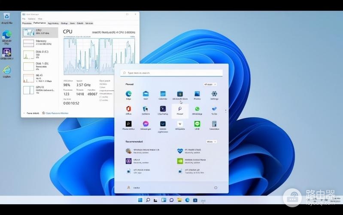Open Settings gear in pinned apps
The width and height of the screenshot is (343, 215).
pos(214,95)
